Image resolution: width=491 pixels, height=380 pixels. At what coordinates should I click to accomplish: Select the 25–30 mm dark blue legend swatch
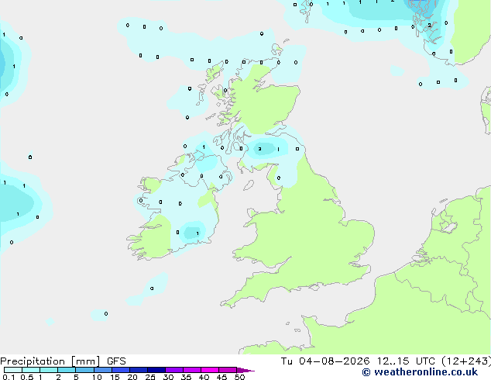click(156, 370)
